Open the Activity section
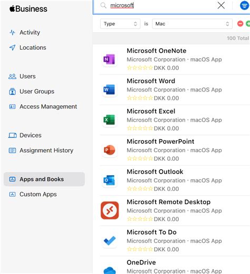 point(30,32)
